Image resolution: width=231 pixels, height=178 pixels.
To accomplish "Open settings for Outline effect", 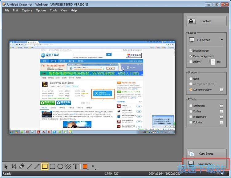I will coord(221,111).
